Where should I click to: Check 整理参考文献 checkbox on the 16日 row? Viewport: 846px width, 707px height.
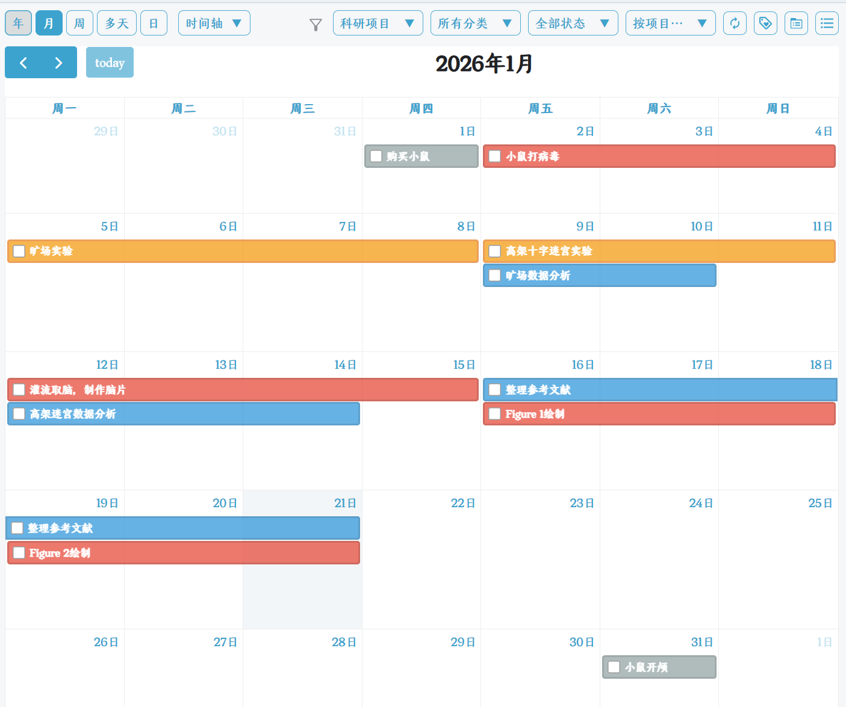click(x=495, y=390)
